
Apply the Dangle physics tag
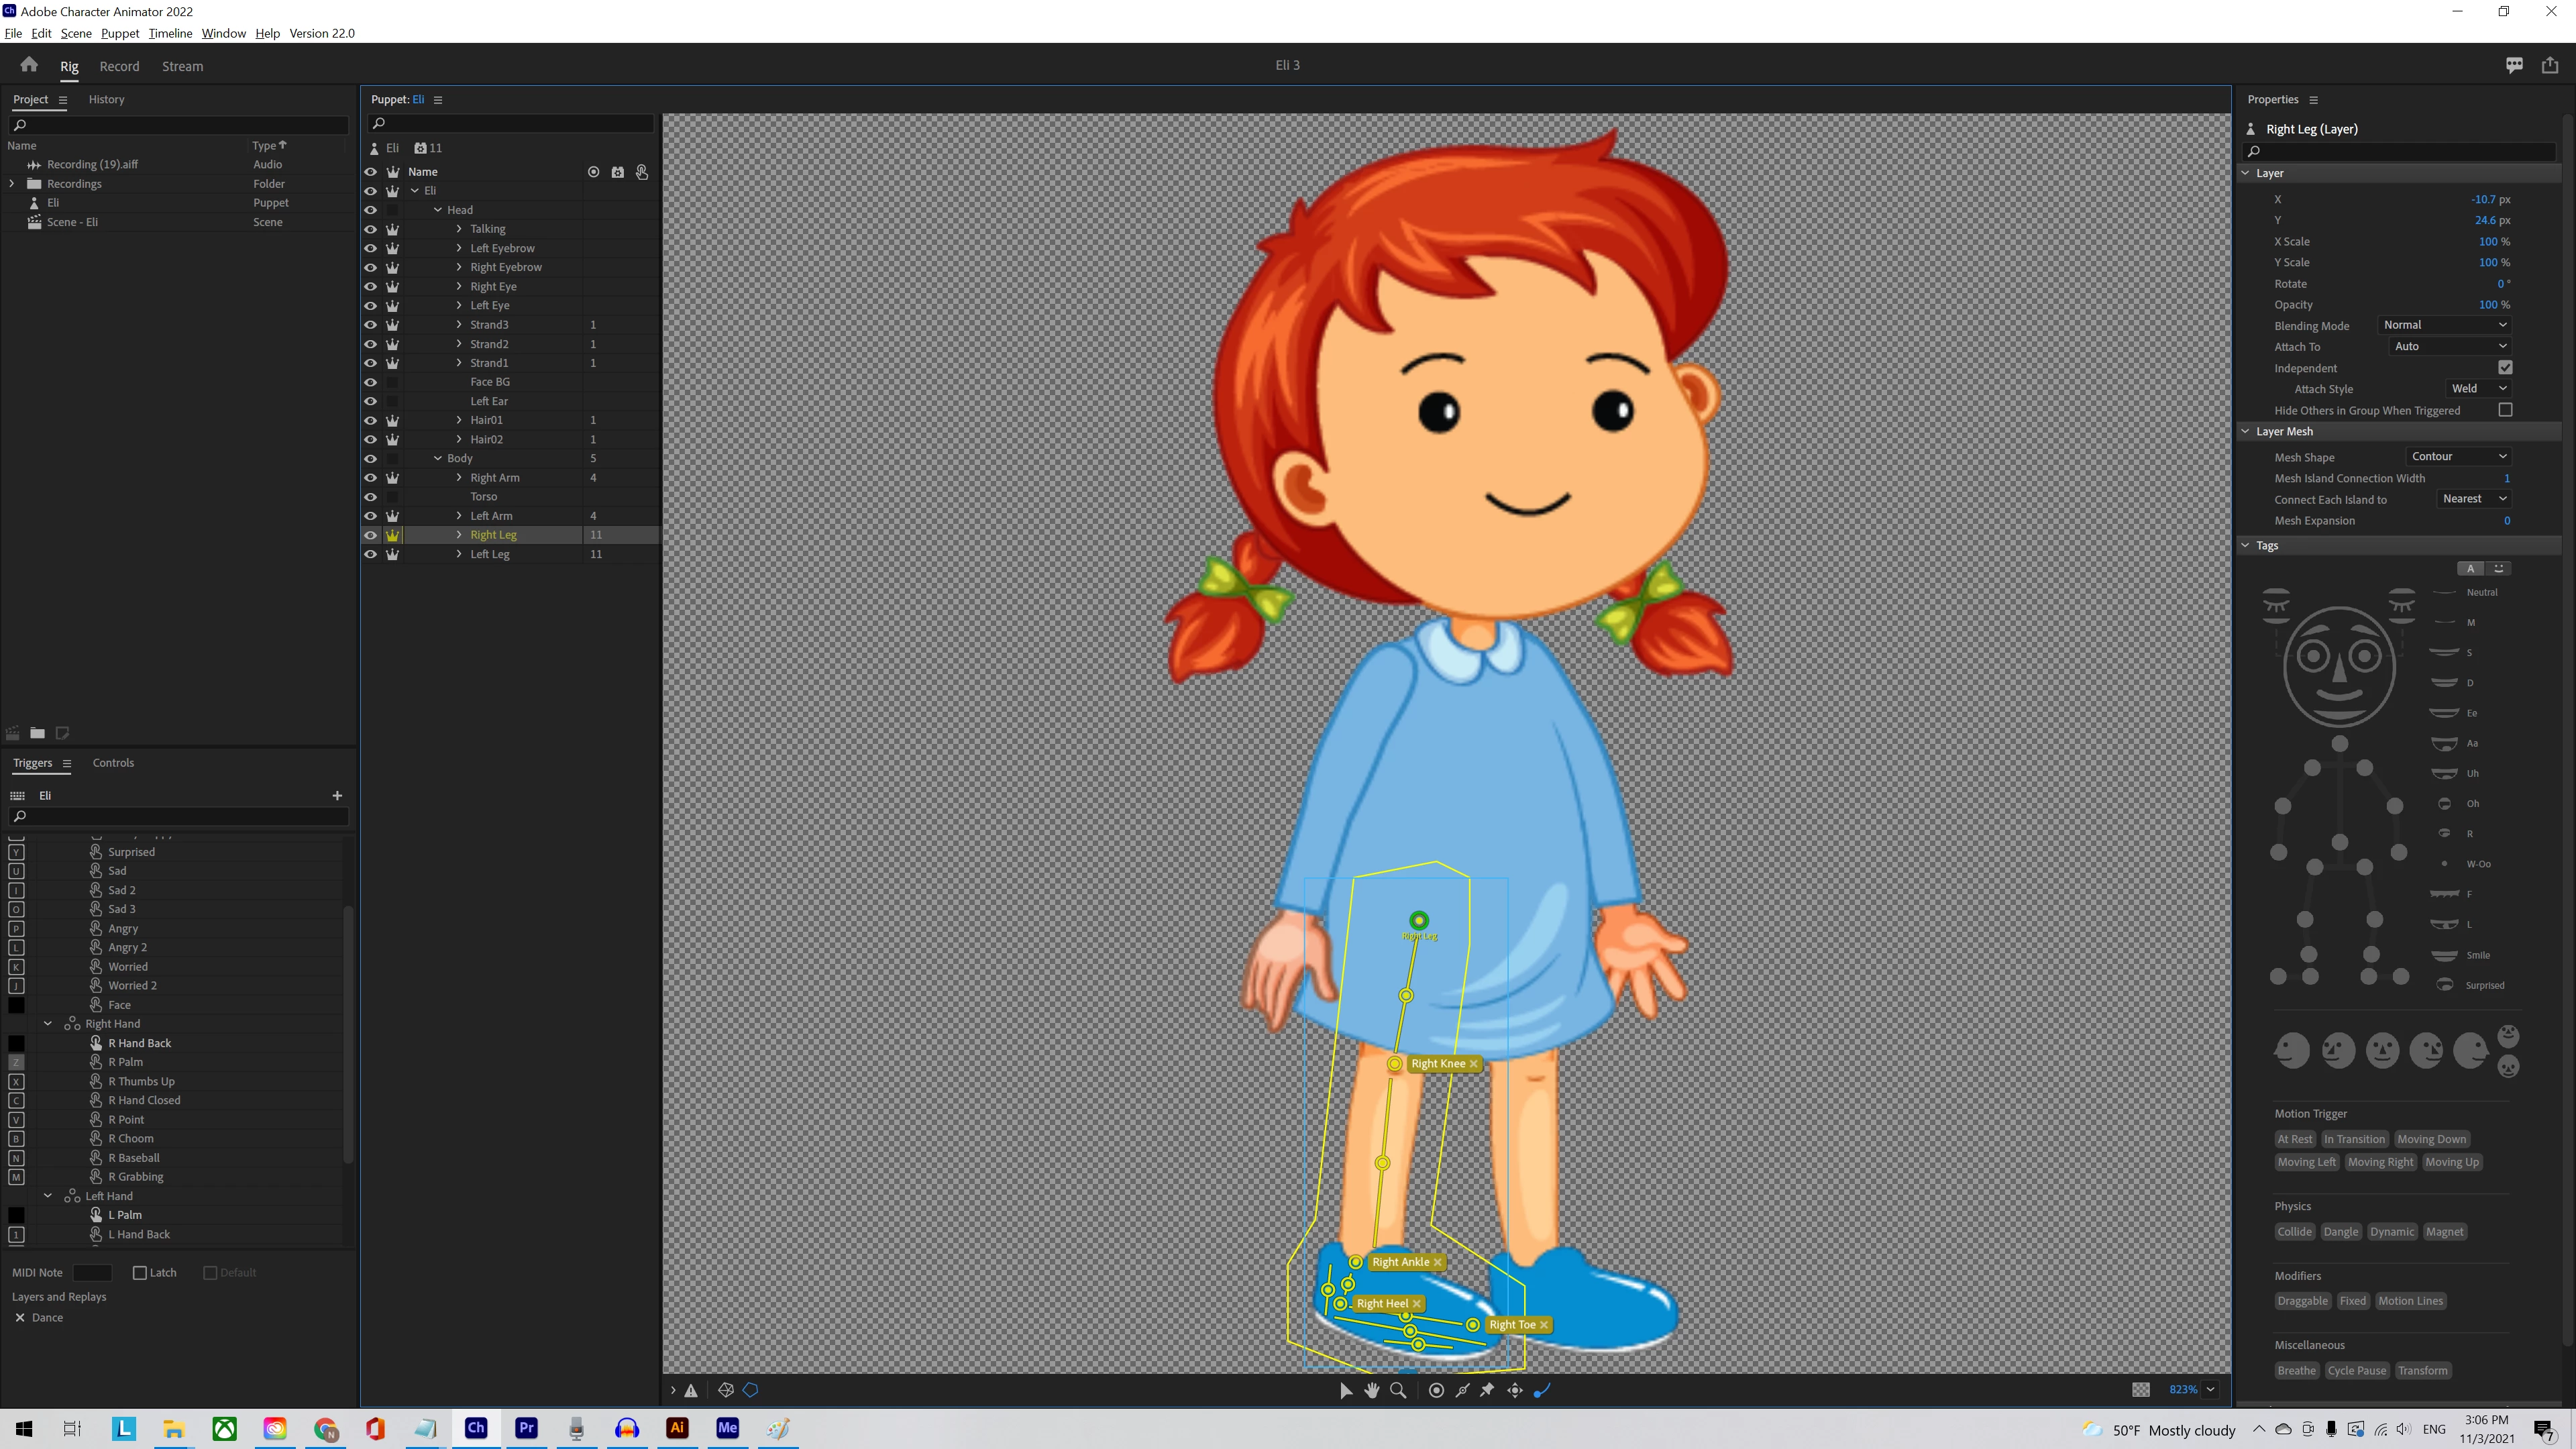click(2340, 1232)
